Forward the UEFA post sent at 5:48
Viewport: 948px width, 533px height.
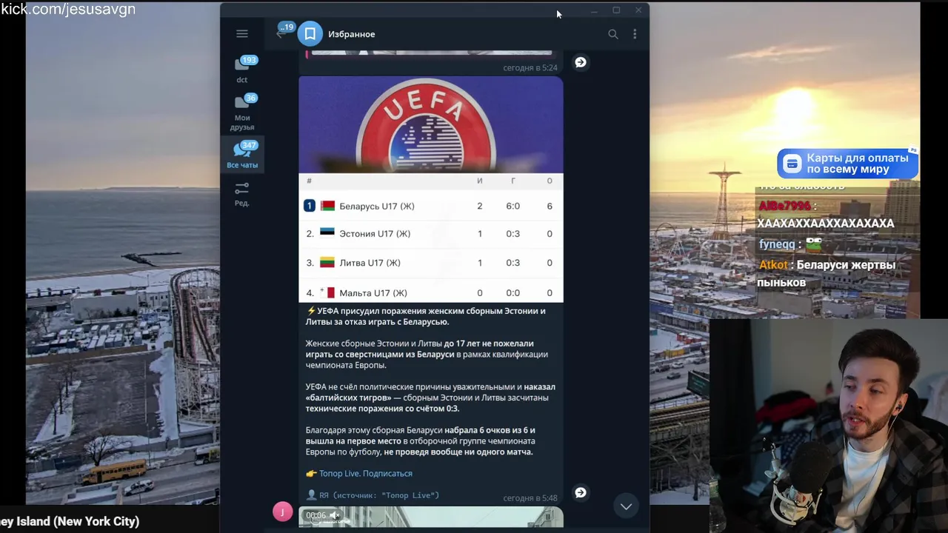pyautogui.click(x=581, y=492)
